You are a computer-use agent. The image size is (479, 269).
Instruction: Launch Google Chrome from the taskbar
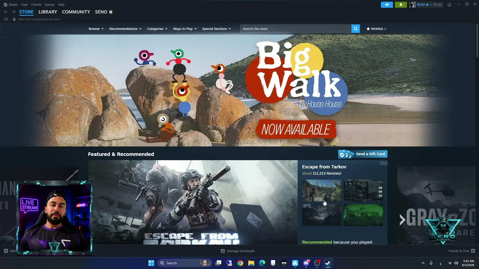[240, 263]
